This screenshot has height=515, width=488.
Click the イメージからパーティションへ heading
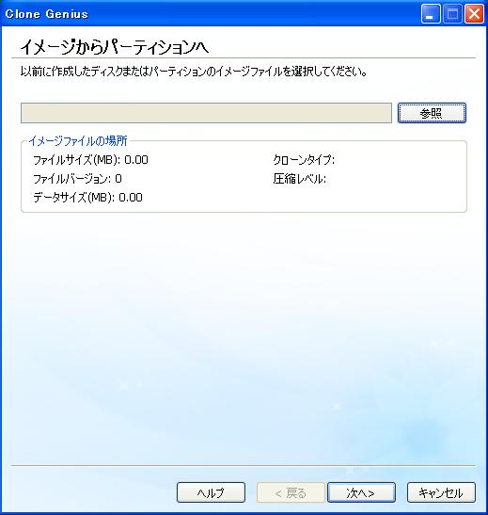point(115,47)
